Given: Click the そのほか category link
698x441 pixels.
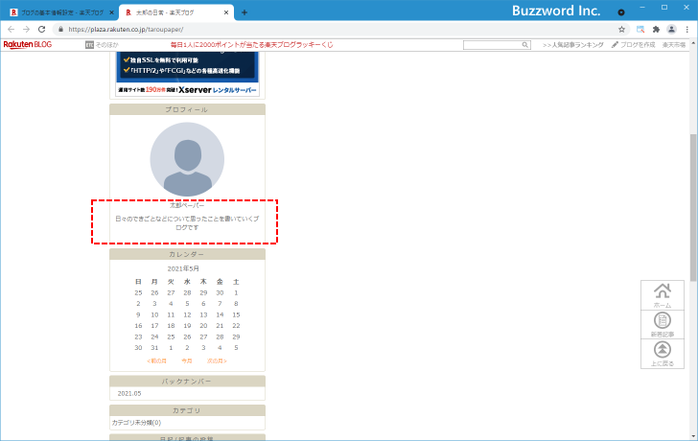Looking at the screenshot, I should (102, 45).
